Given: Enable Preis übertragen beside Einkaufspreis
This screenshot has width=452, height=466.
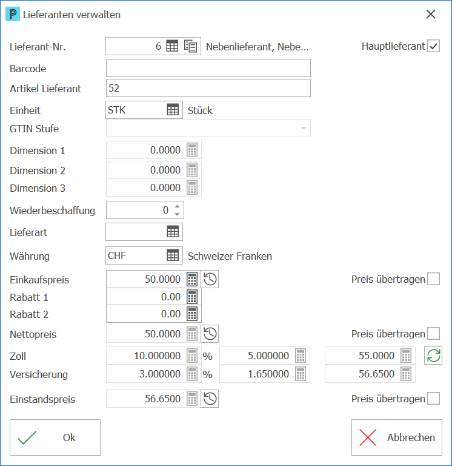Looking at the screenshot, I should point(433,279).
